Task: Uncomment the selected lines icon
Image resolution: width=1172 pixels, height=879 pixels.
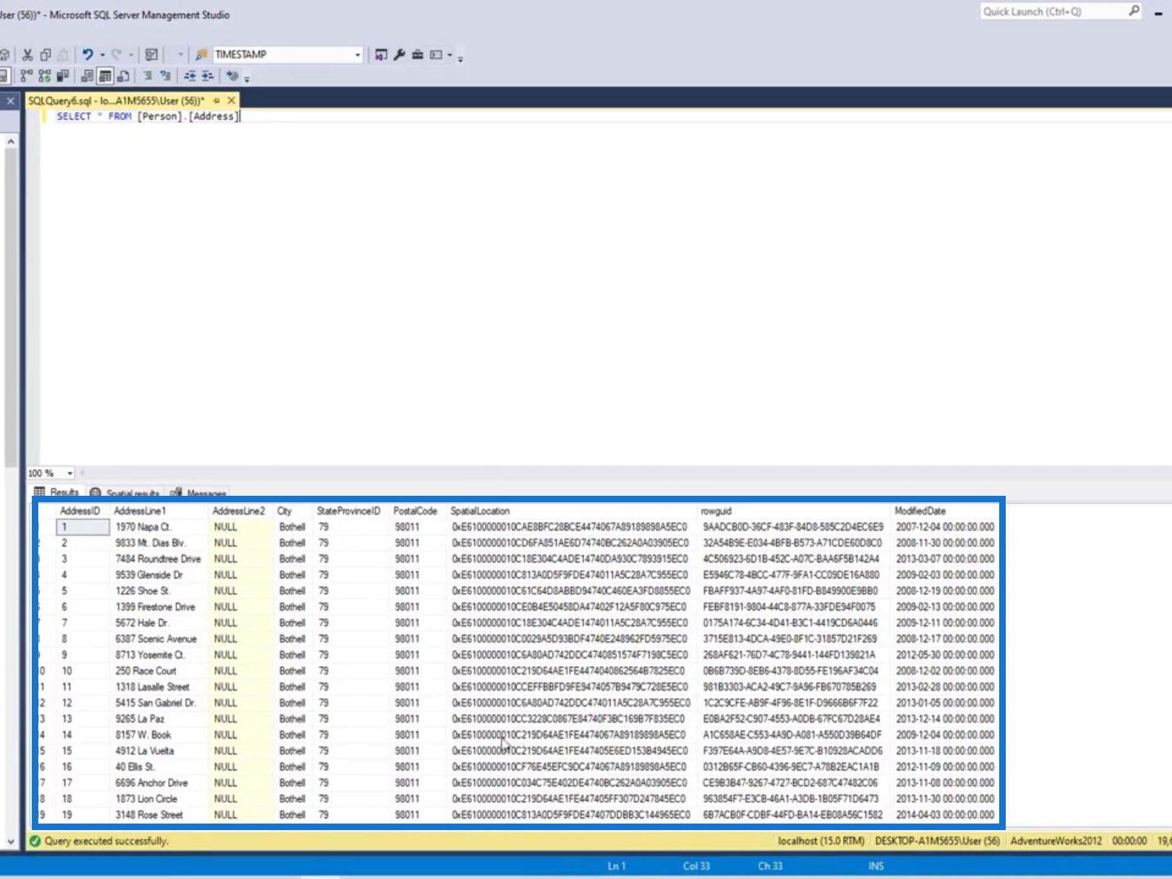Action: (165, 76)
